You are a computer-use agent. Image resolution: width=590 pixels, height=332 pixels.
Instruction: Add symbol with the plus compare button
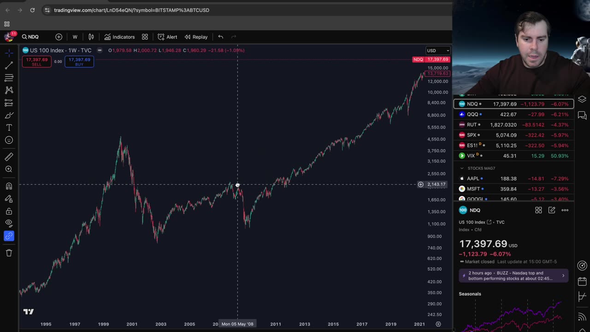(x=59, y=37)
